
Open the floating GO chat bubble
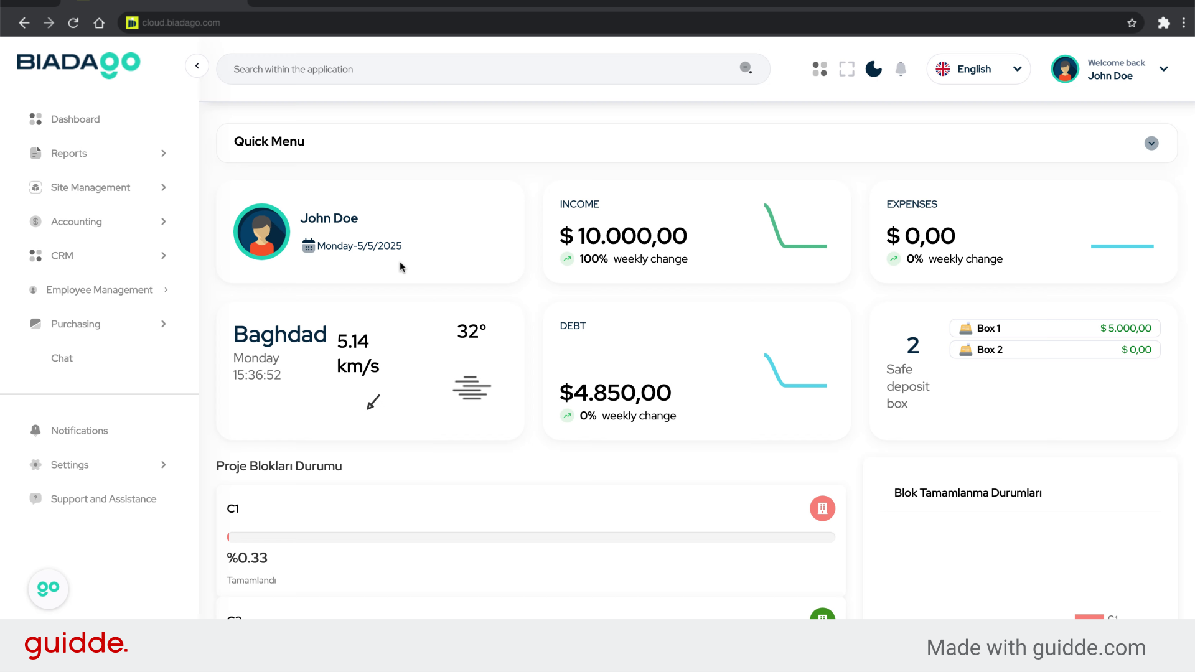(x=48, y=589)
